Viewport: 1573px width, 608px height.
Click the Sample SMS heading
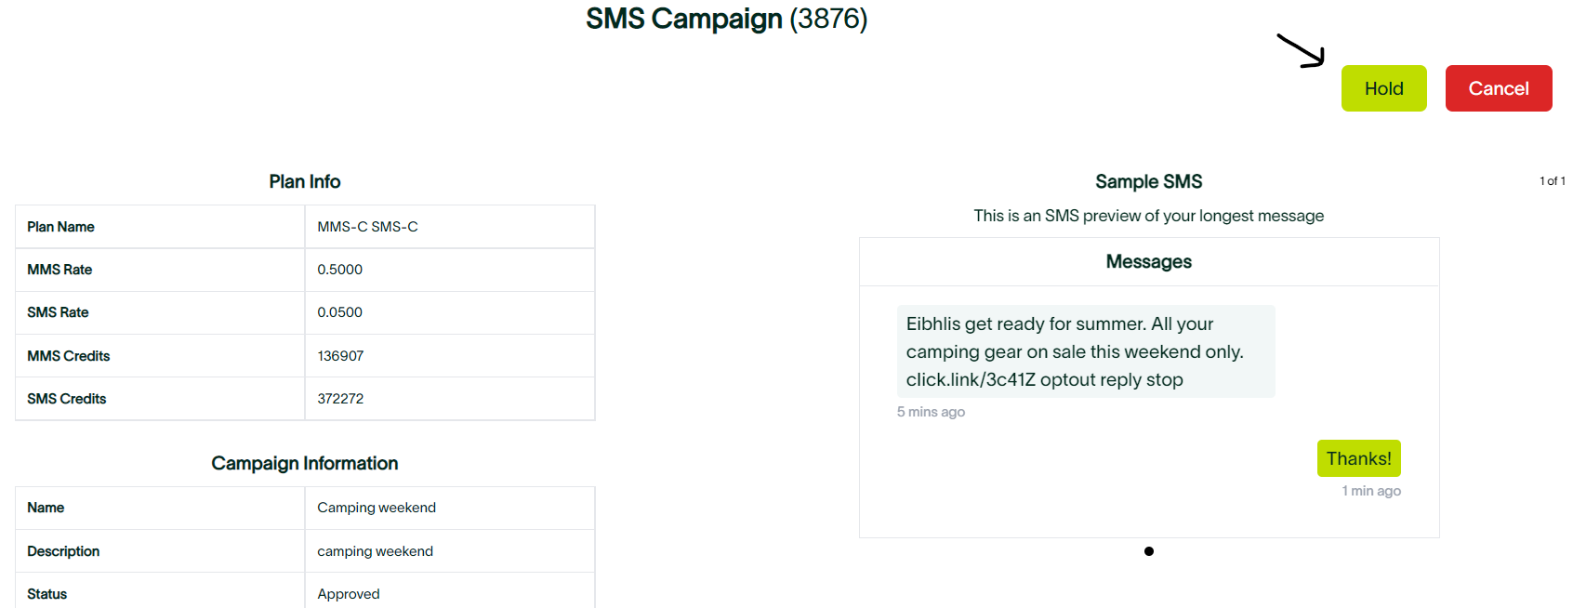[x=1148, y=181]
